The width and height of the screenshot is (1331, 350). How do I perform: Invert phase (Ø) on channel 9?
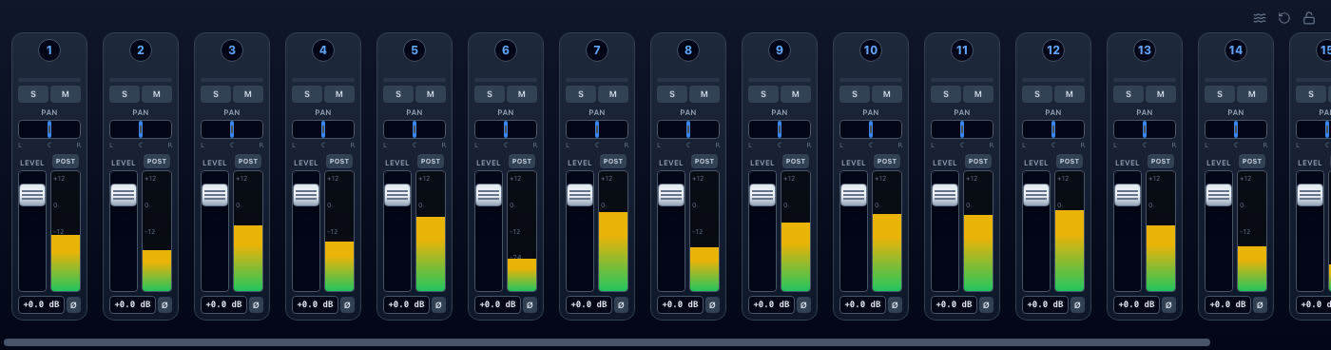(803, 305)
